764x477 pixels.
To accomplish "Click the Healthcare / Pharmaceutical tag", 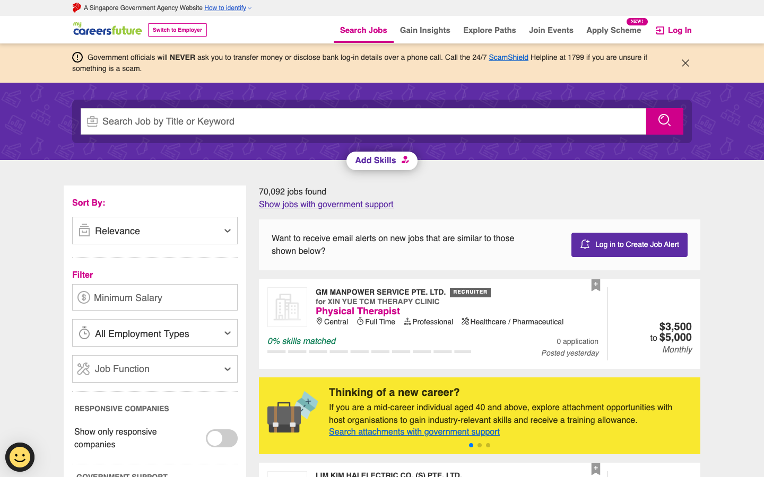I will coord(513,322).
